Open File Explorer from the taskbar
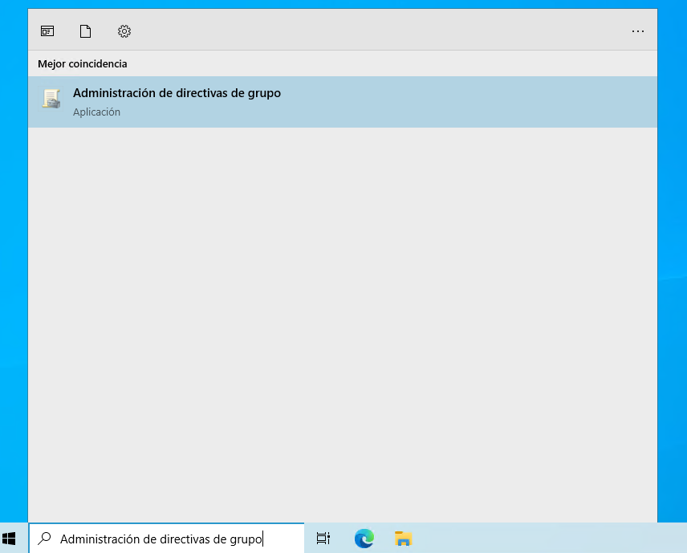This screenshot has height=553, width=687. 403,539
